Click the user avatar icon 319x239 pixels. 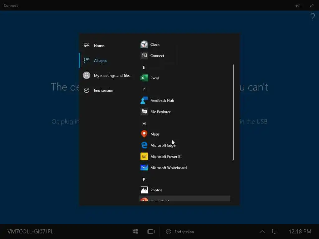[x=87, y=75]
